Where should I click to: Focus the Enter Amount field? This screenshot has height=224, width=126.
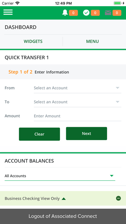77,116
